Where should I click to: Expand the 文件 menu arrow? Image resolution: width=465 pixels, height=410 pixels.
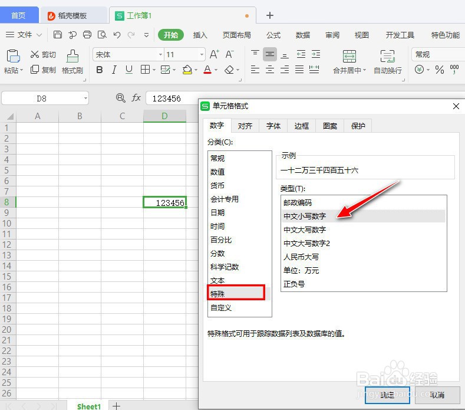39,35
